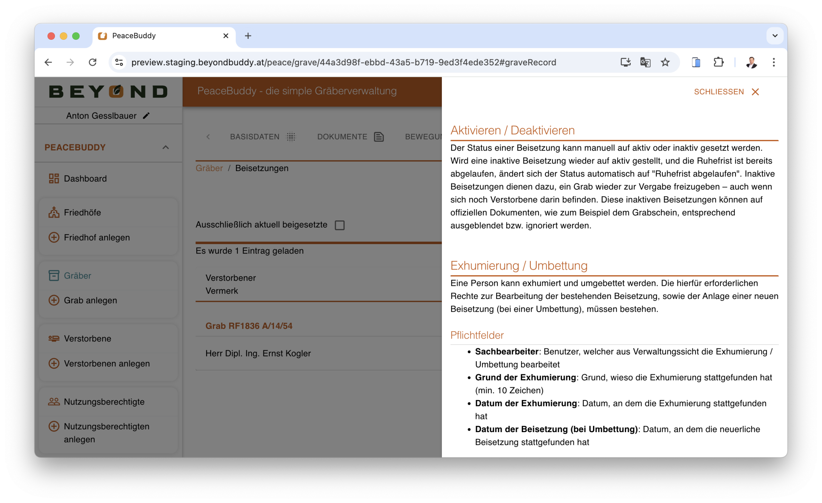The height and width of the screenshot is (503, 822).
Task: Click the pencil icon beside Anton Gesslbauer
Action: pyautogui.click(x=146, y=116)
